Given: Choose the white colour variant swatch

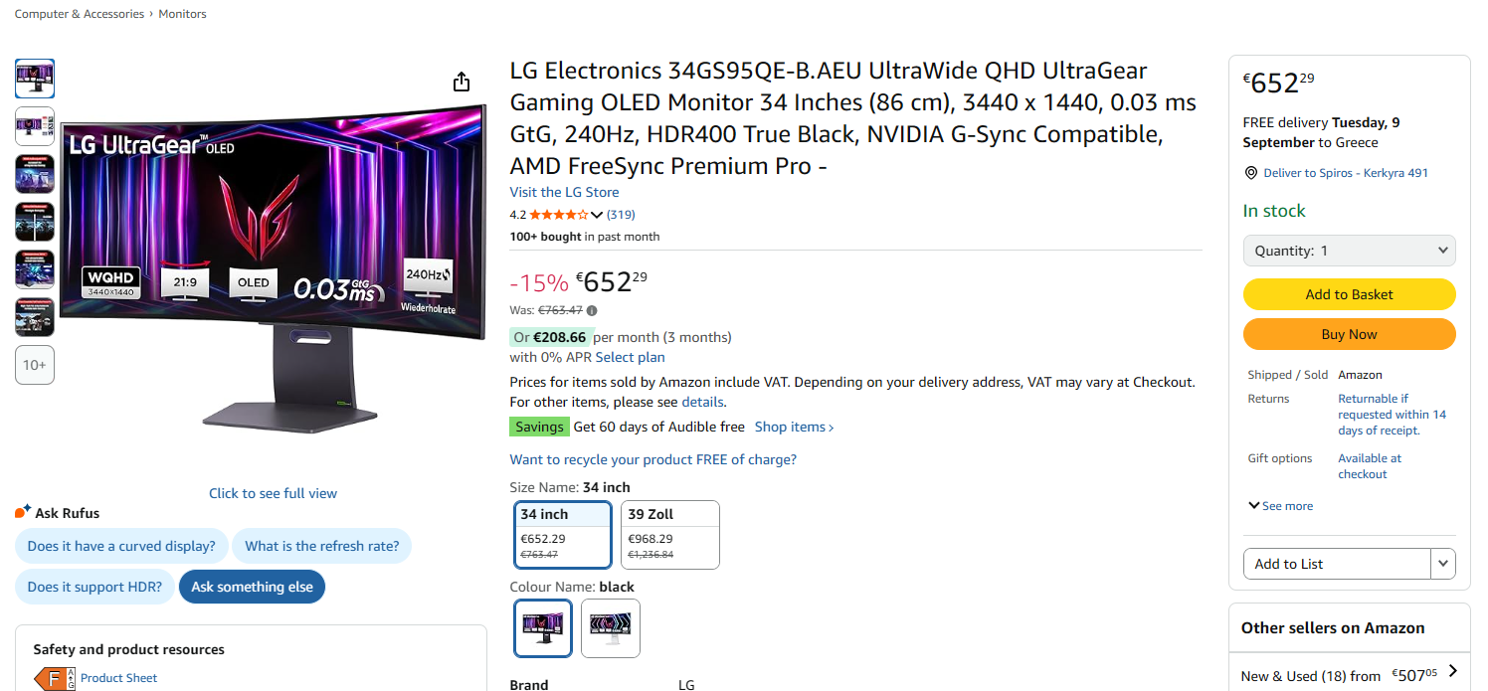Looking at the screenshot, I should [x=611, y=627].
